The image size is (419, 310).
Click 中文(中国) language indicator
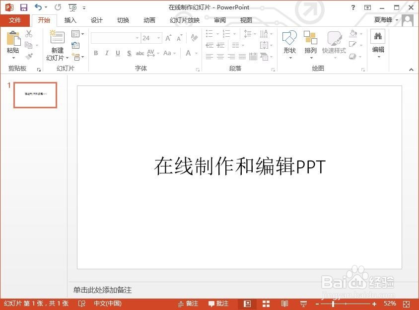[108, 304]
